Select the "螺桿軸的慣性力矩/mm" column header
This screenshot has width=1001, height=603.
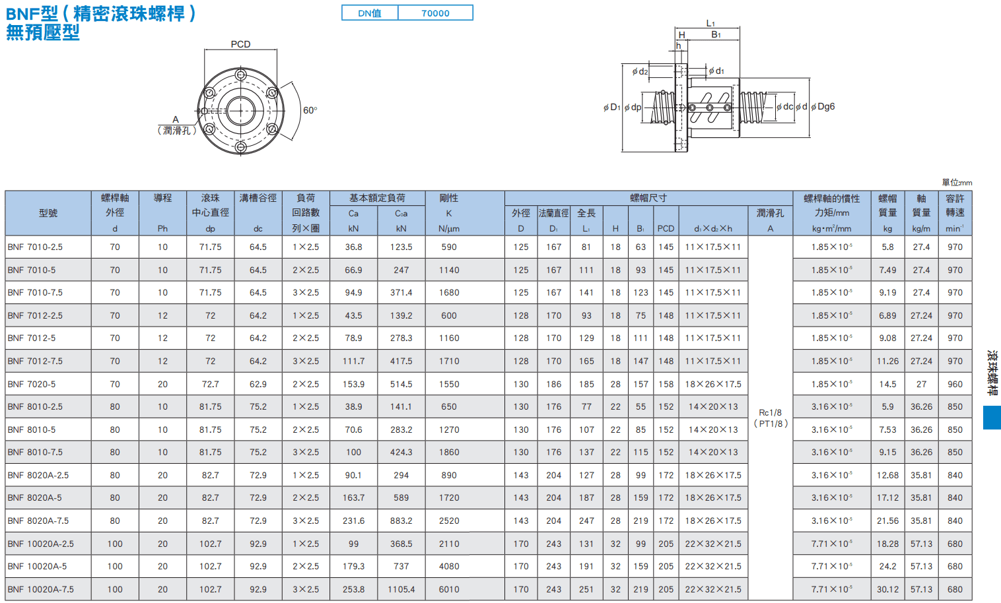click(x=832, y=213)
